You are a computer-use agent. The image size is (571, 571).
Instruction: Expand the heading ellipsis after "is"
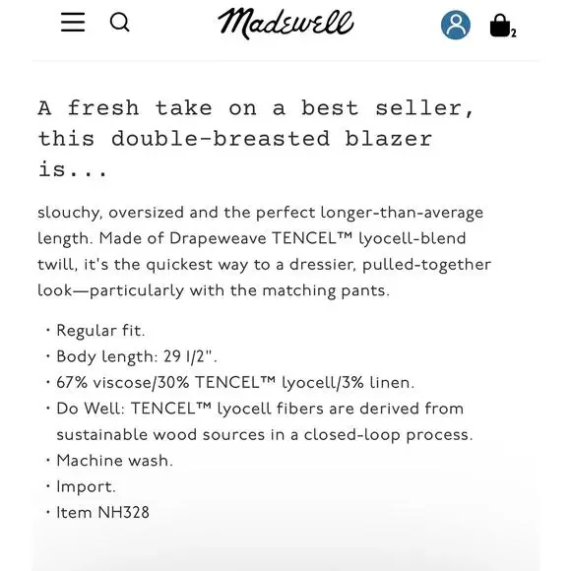(89, 170)
